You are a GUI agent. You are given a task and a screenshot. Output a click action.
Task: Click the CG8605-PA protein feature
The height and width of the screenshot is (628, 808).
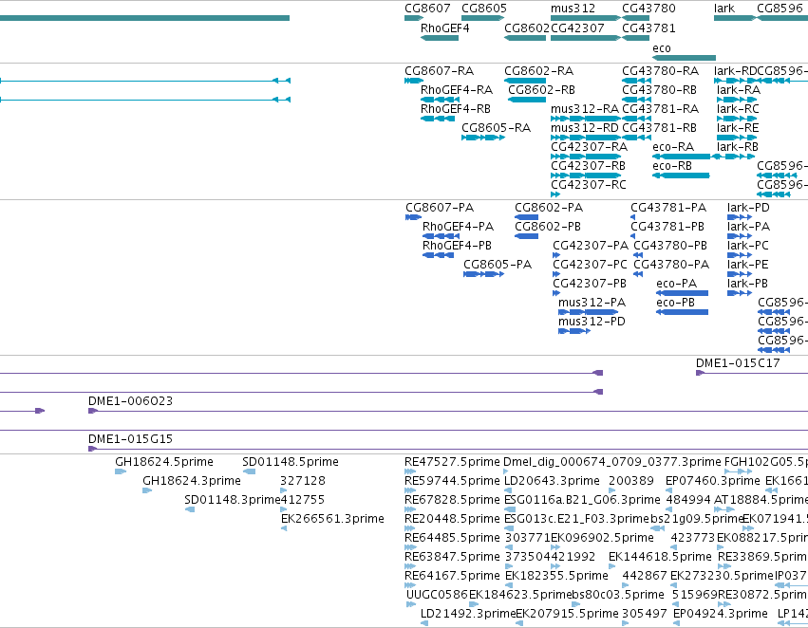pos(483,274)
